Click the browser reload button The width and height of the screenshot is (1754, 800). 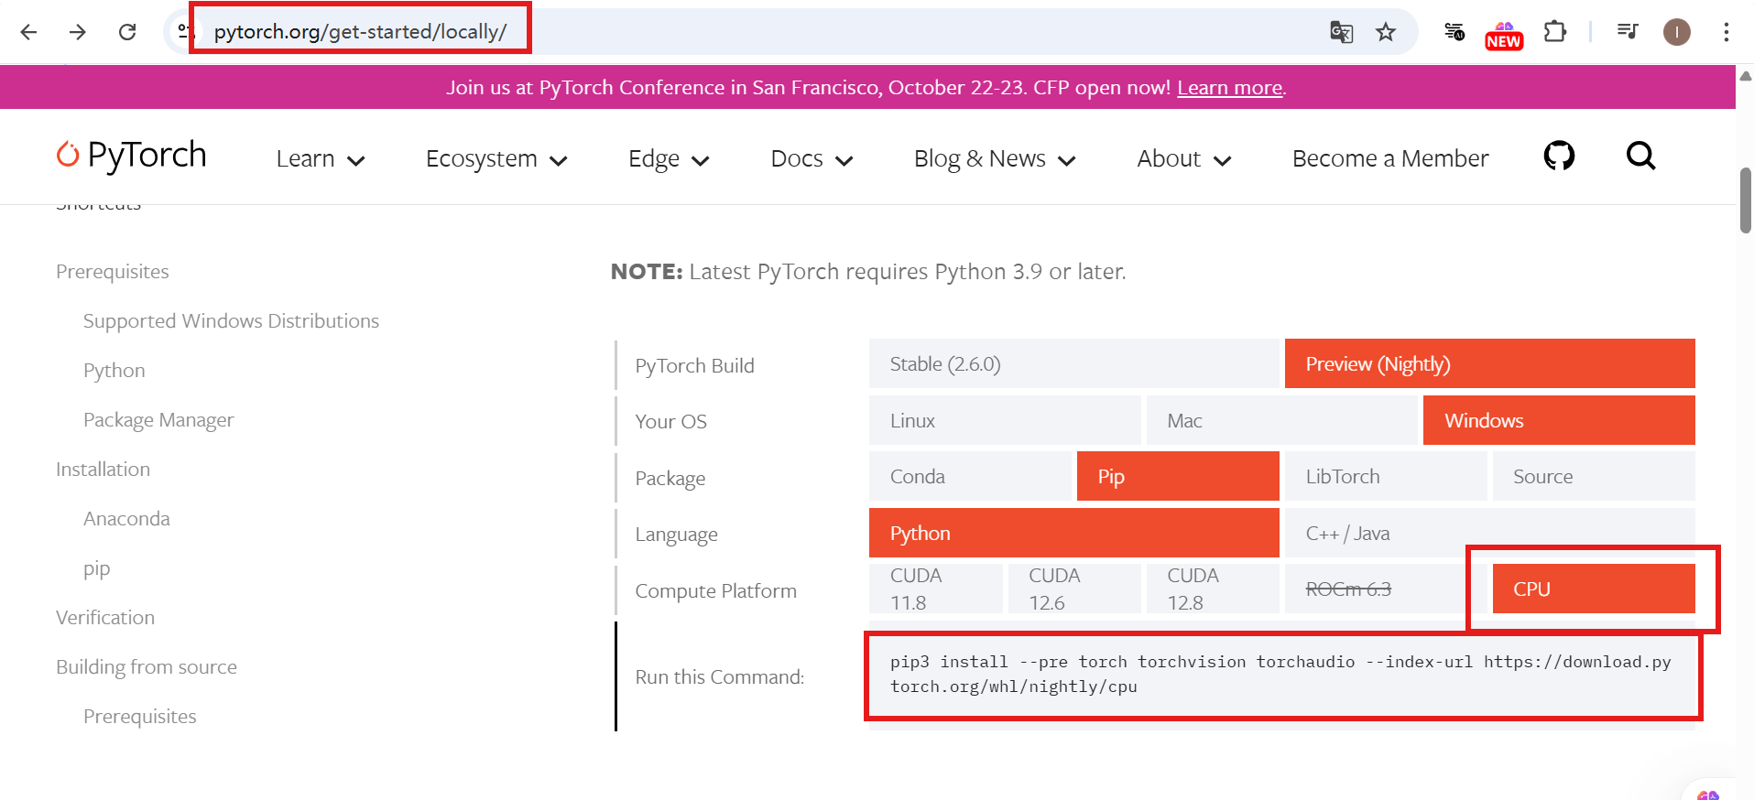coord(127,32)
